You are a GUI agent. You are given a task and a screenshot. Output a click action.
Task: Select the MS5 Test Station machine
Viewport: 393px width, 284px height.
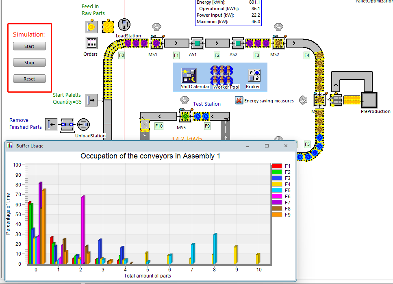tap(185, 117)
